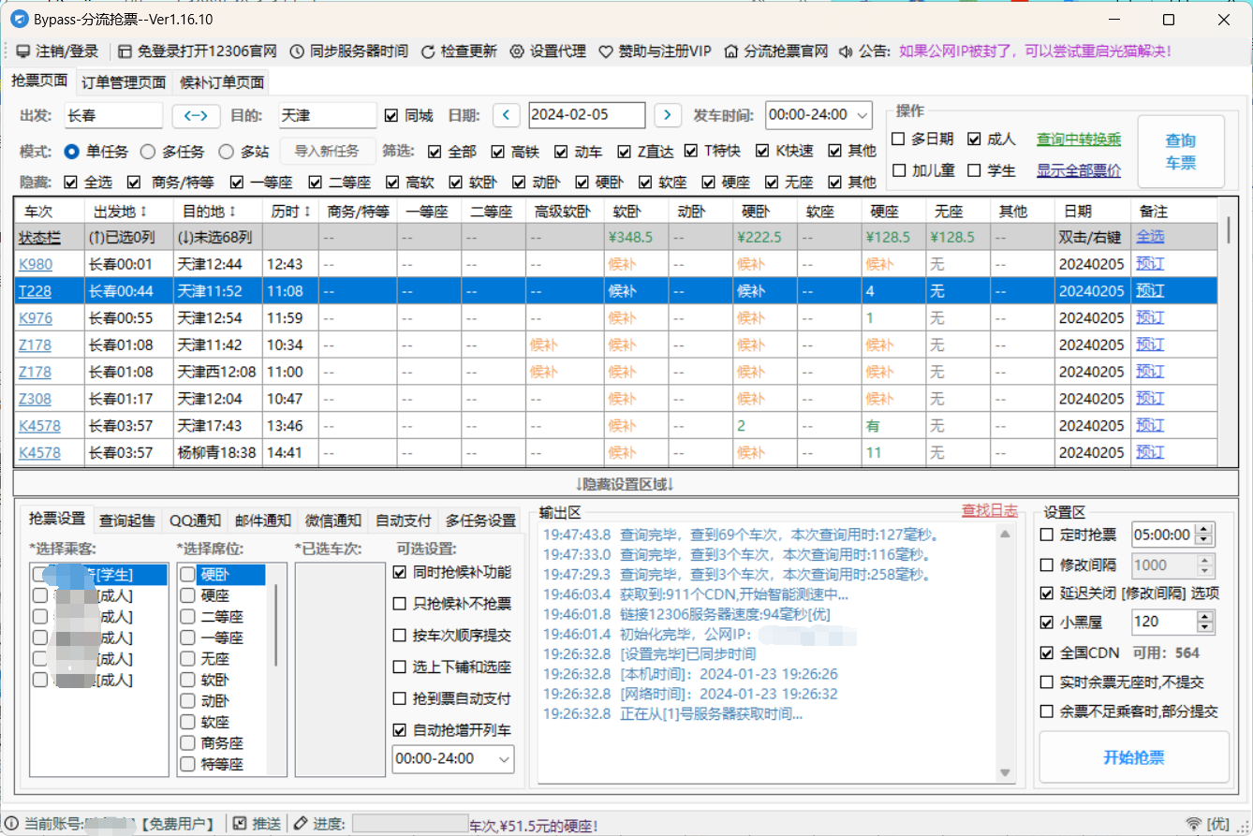Open the 查询起售 tab

127,521
